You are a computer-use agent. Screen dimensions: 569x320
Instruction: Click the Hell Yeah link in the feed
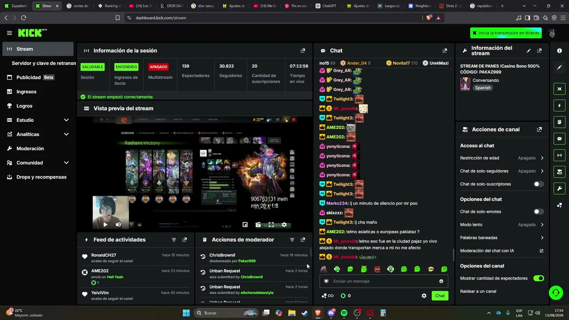click(115, 277)
